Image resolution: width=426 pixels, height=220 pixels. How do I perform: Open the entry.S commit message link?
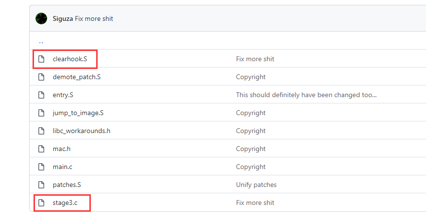pyautogui.click(x=306, y=95)
